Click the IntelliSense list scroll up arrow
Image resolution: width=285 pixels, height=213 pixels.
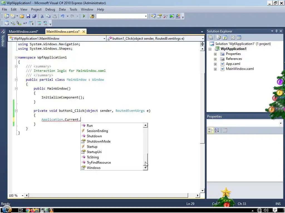click(145, 125)
